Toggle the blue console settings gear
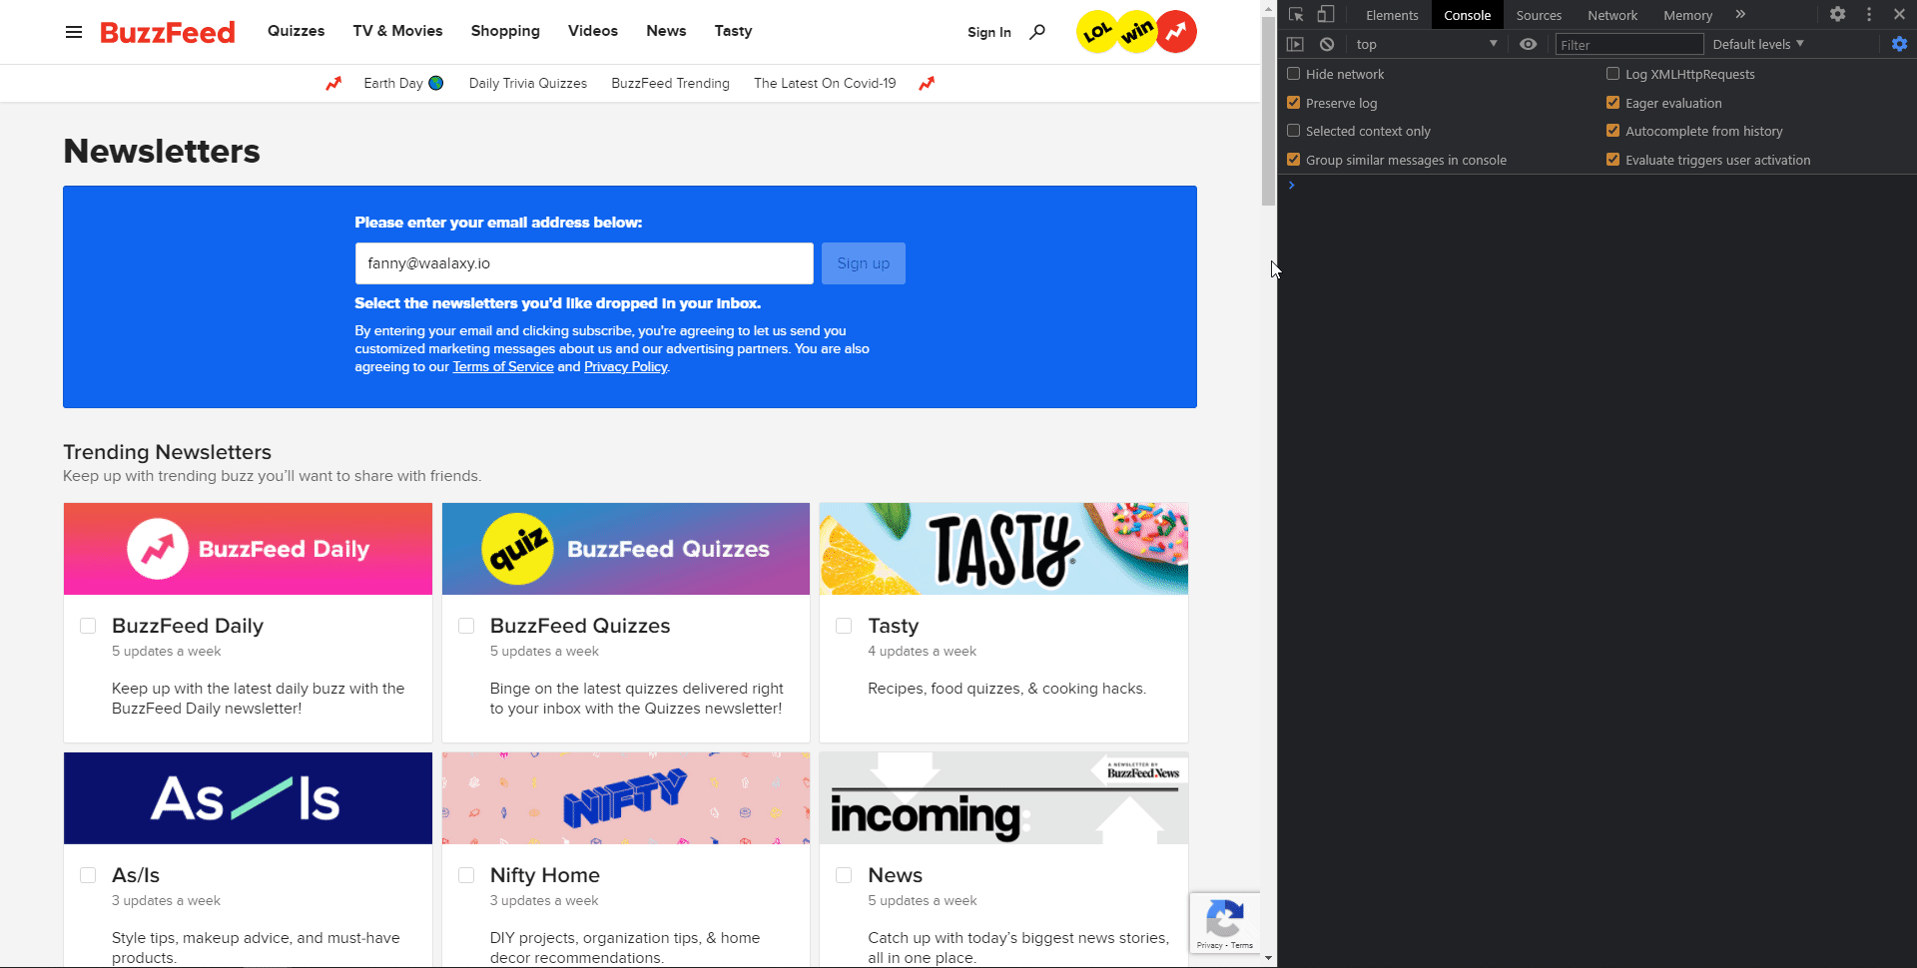This screenshot has height=968, width=1917. point(1899,44)
